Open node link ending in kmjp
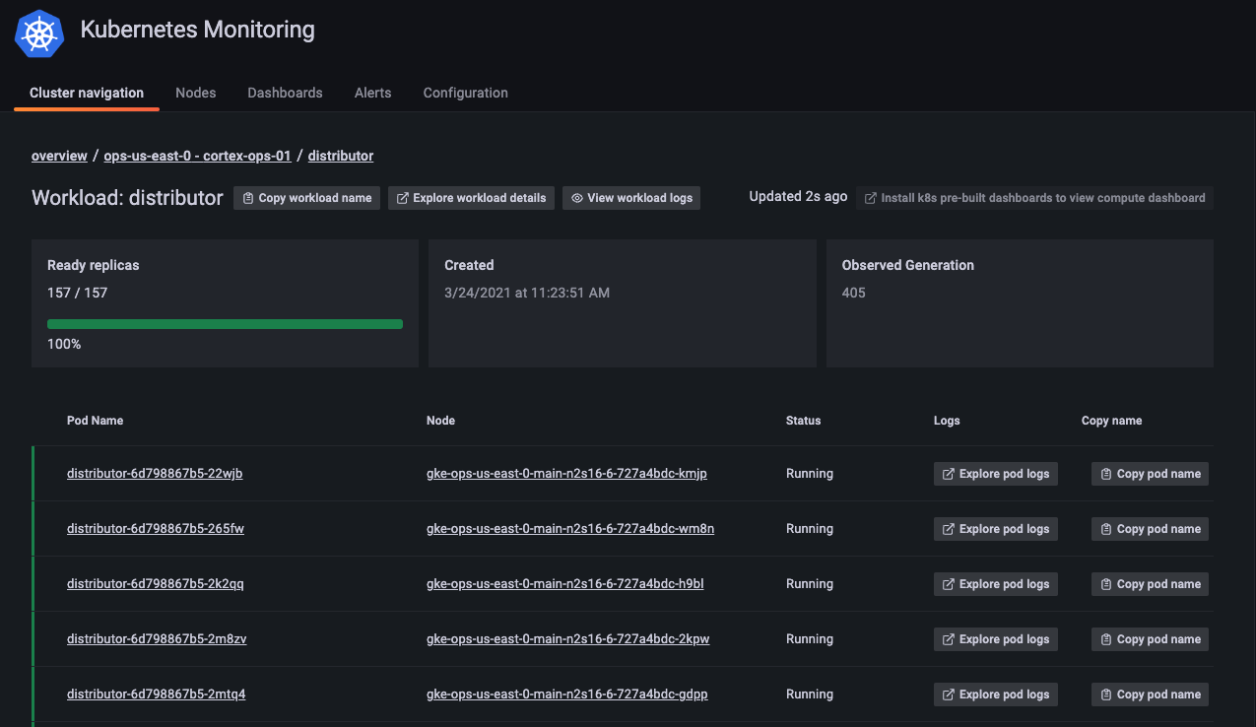The height and width of the screenshot is (727, 1256). click(x=566, y=474)
